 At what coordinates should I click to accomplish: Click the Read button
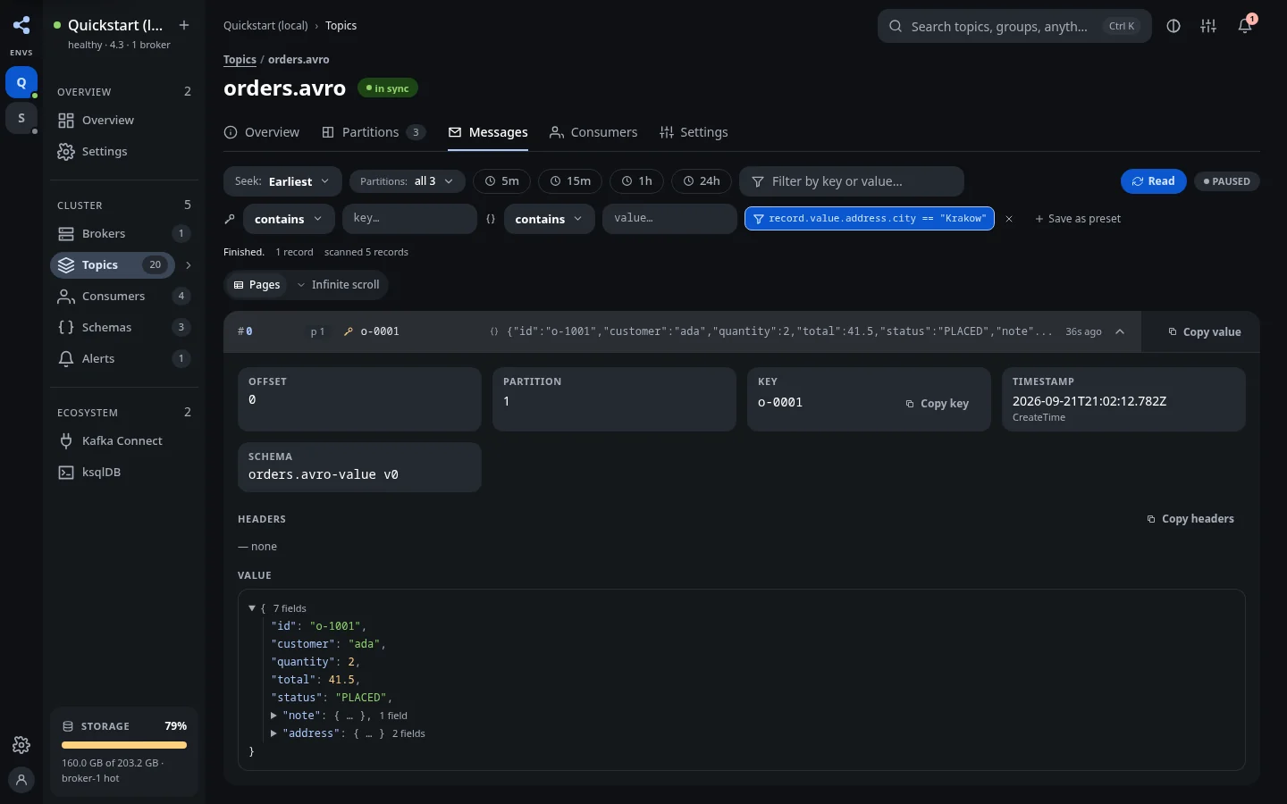[1154, 181]
